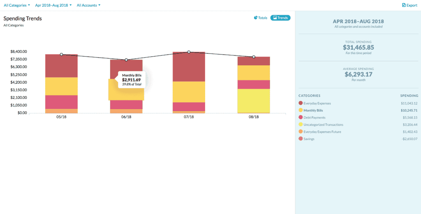Click the 05/18 trend line point
This screenshot has height=214, width=421.
pos(62,55)
